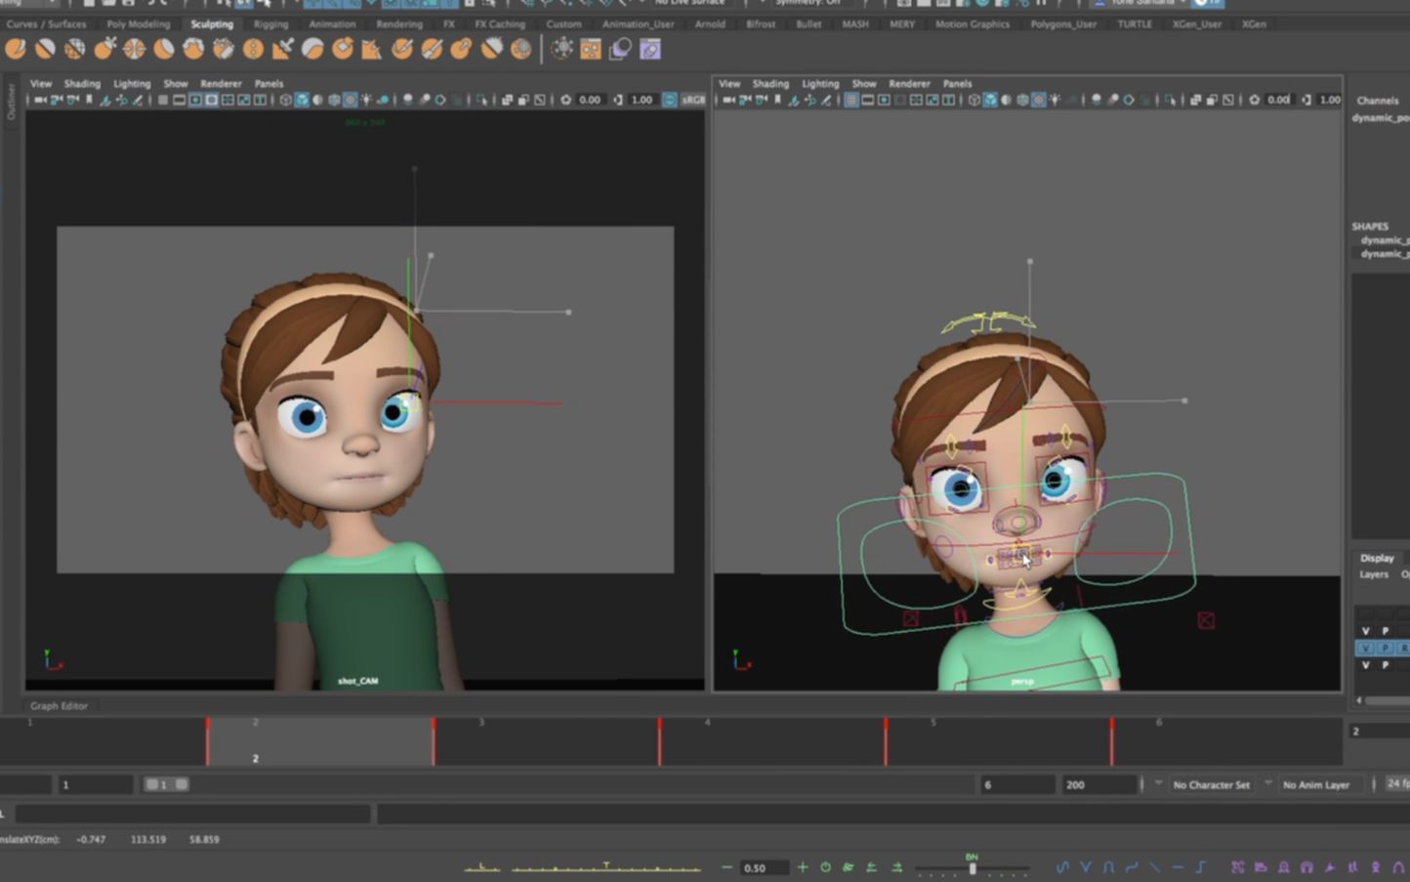Select the Knife sculpting tool
The image size is (1410, 882).
click(402, 48)
